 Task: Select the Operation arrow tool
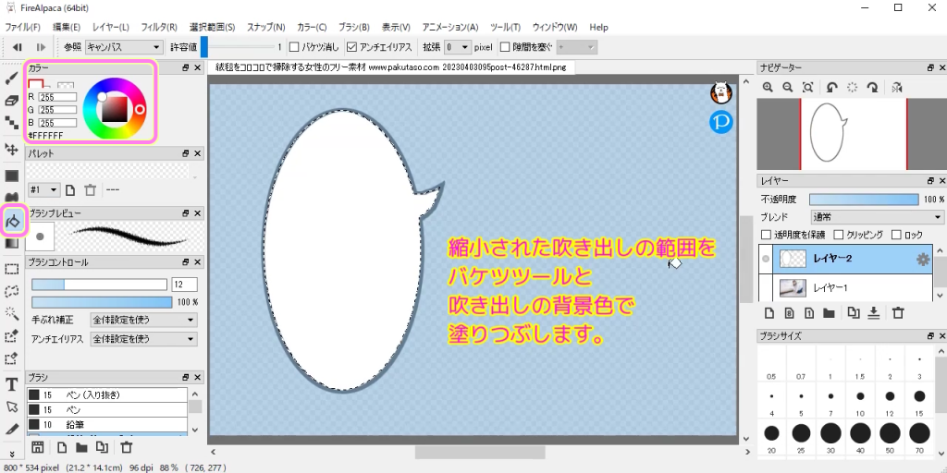click(x=11, y=406)
